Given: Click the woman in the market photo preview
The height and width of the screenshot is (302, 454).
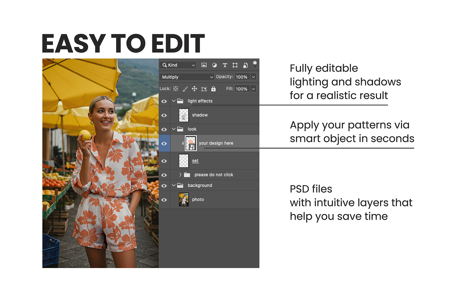Looking at the screenshot, I should click(100, 163).
